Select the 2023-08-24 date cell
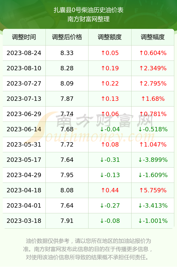177x267 pixels. click(24, 53)
